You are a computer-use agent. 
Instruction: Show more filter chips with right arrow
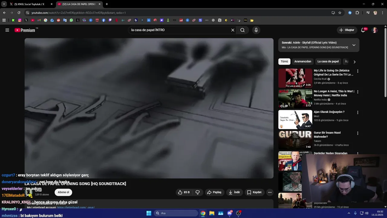coord(355,62)
